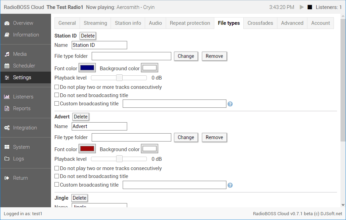Switch to the Crossfades tab
The image size is (346, 220).
260,23
